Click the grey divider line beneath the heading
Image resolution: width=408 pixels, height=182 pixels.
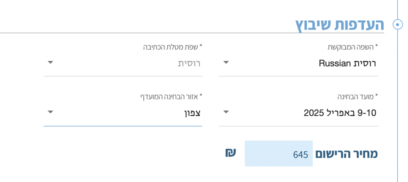point(192,33)
